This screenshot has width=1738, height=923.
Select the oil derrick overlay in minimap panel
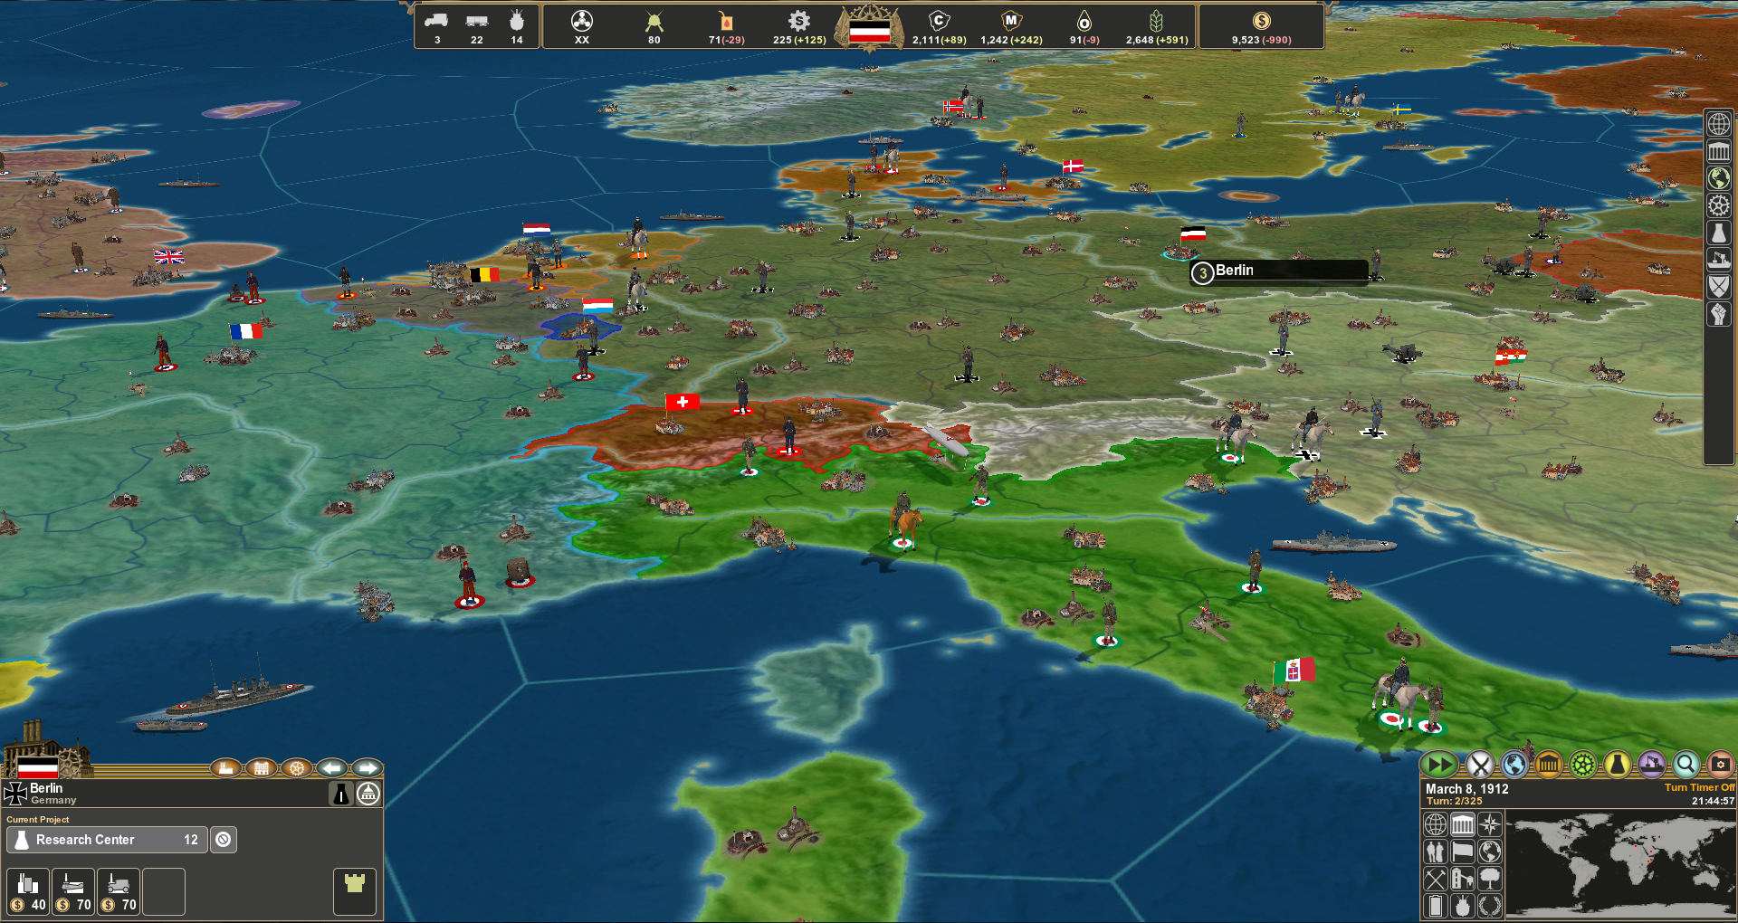[1463, 880]
